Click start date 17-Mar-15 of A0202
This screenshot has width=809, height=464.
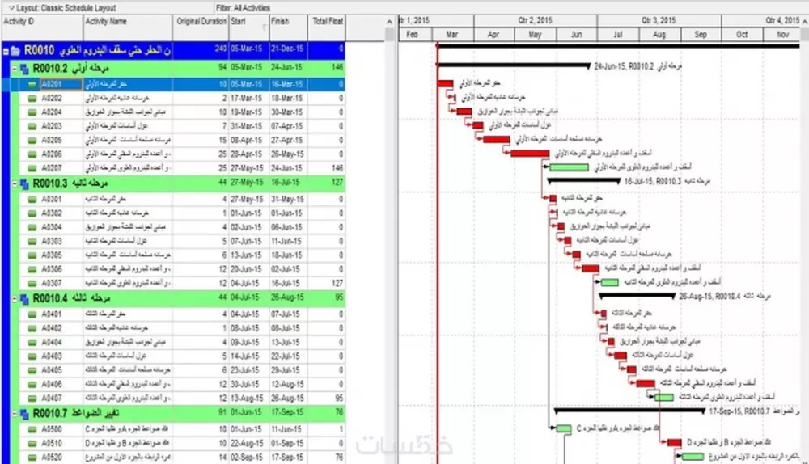(247, 98)
